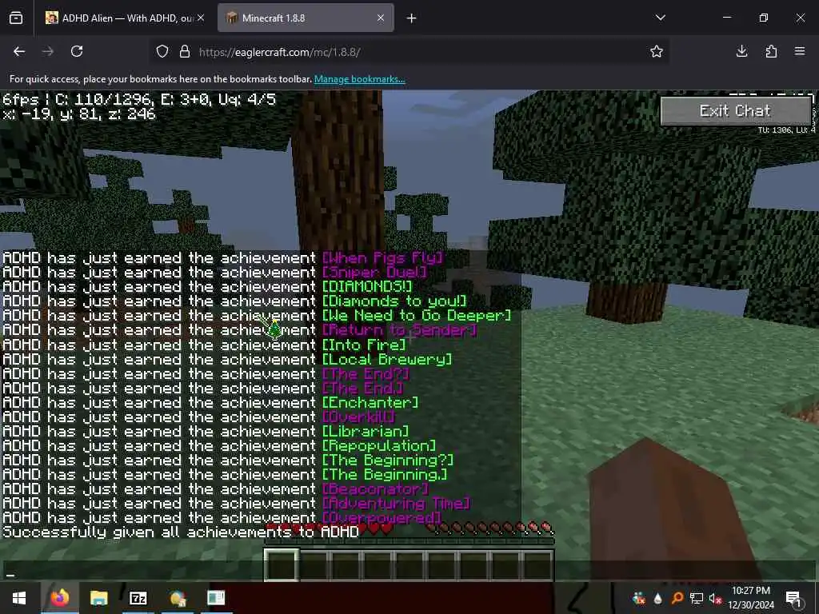Viewport: 819px width, 614px height.
Task: Focus the Minecraft chat input line
Action: pos(409,570)
